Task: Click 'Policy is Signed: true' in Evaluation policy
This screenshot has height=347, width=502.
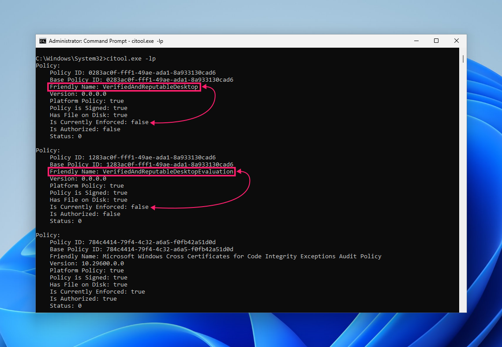Action: point(89,193)
